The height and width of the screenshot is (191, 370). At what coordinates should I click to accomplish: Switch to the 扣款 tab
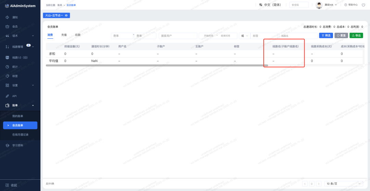pyautogui.click(x=78, y=35)
